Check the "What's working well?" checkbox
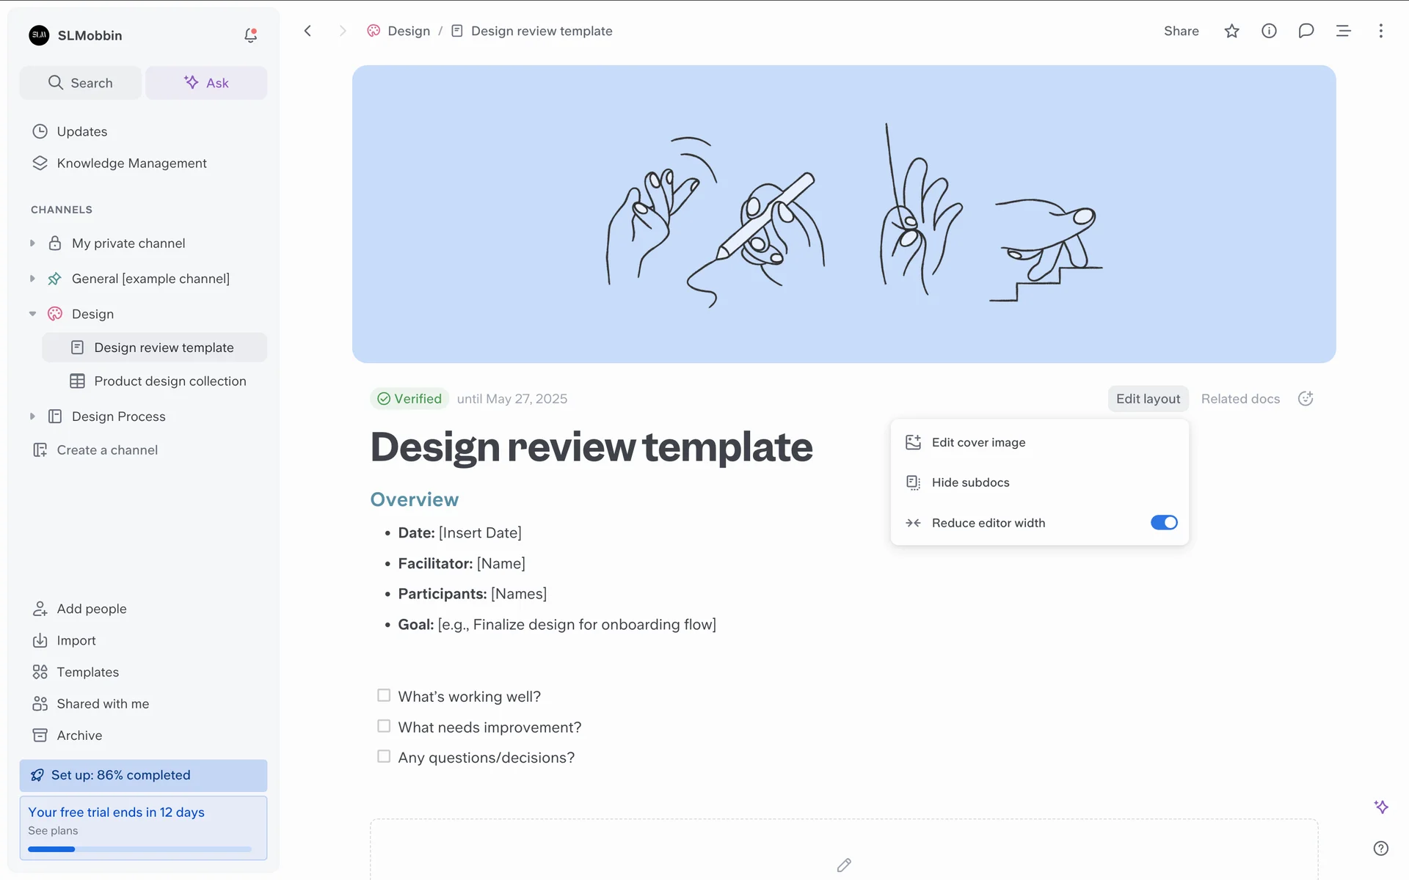This screenshot has width=1409, height=880. 384,695
